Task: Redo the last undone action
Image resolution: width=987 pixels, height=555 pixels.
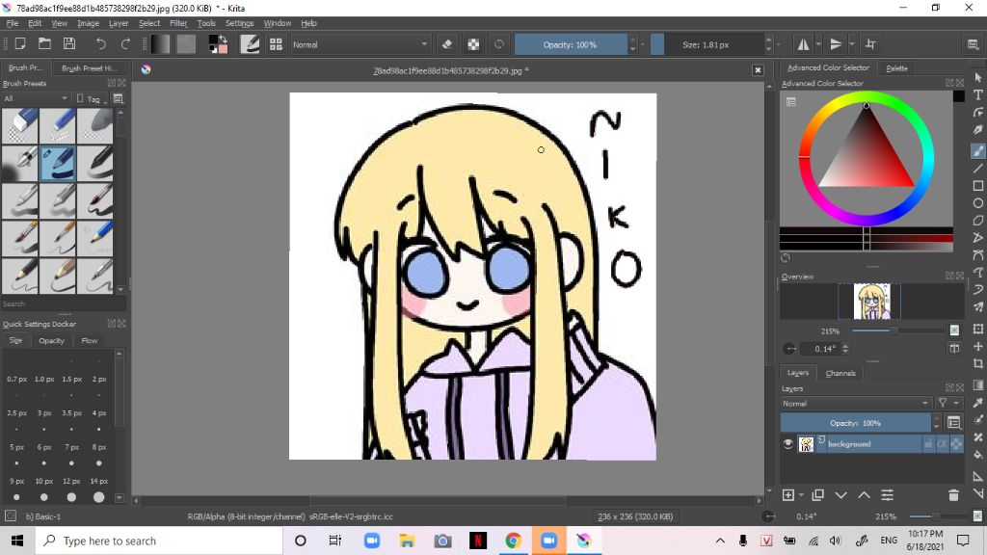Action: (x=125, y=44)
